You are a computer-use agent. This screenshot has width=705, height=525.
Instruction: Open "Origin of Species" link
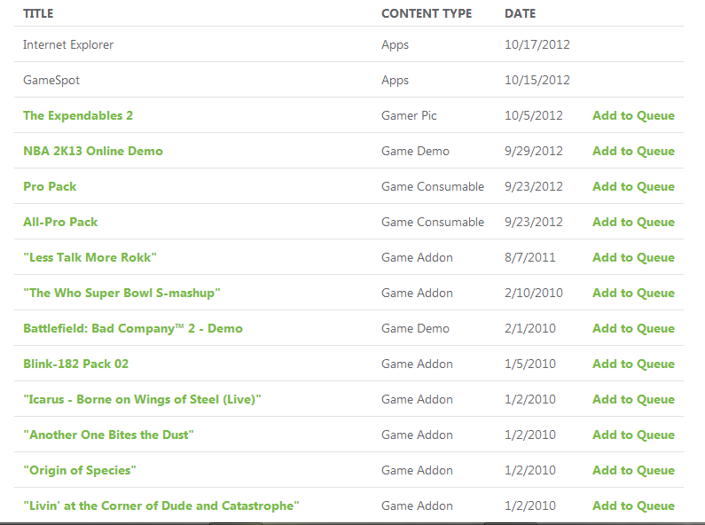pos(80,471)
